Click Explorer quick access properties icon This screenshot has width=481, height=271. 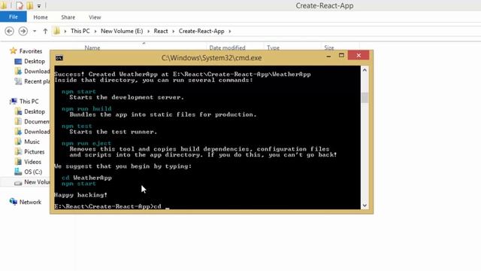pos(20,5)
